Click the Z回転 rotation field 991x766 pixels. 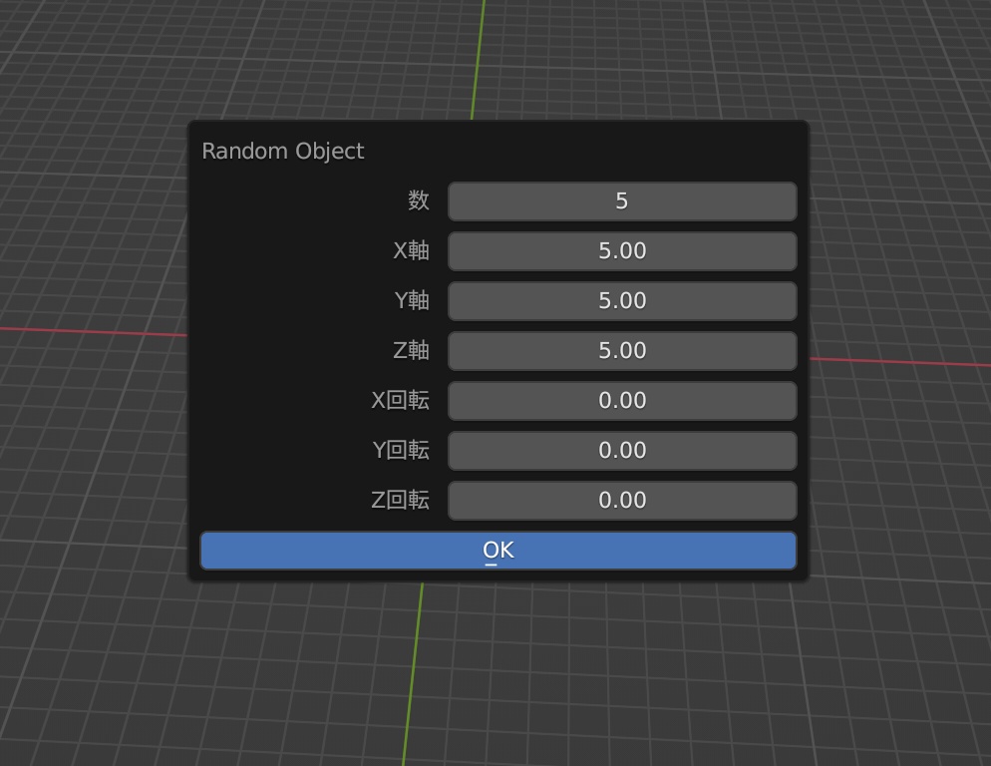621,500
